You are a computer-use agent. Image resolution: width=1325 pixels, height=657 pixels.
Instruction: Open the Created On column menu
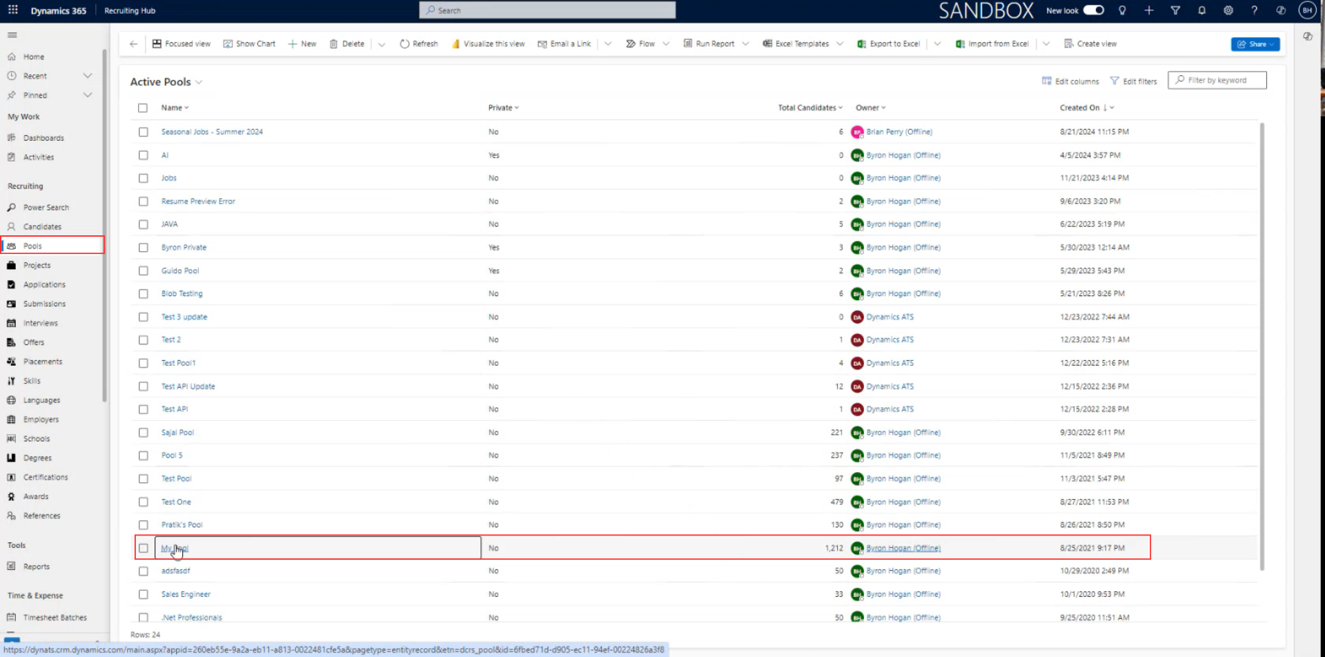click(1087, 108)
